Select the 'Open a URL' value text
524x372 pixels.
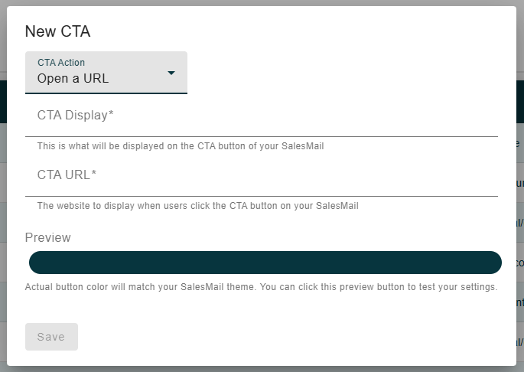click(x=73, y=78)
